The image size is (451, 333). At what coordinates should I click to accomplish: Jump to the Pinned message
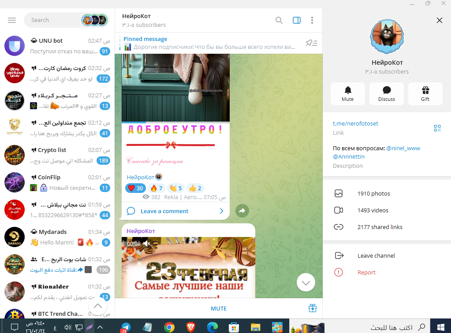[209, 43]
